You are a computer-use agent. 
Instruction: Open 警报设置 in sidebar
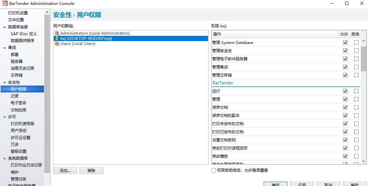pyautogui.click(x=19, y=151)
